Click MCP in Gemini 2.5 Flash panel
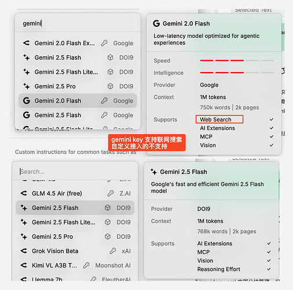293x290 pixels. pos(203,252)
